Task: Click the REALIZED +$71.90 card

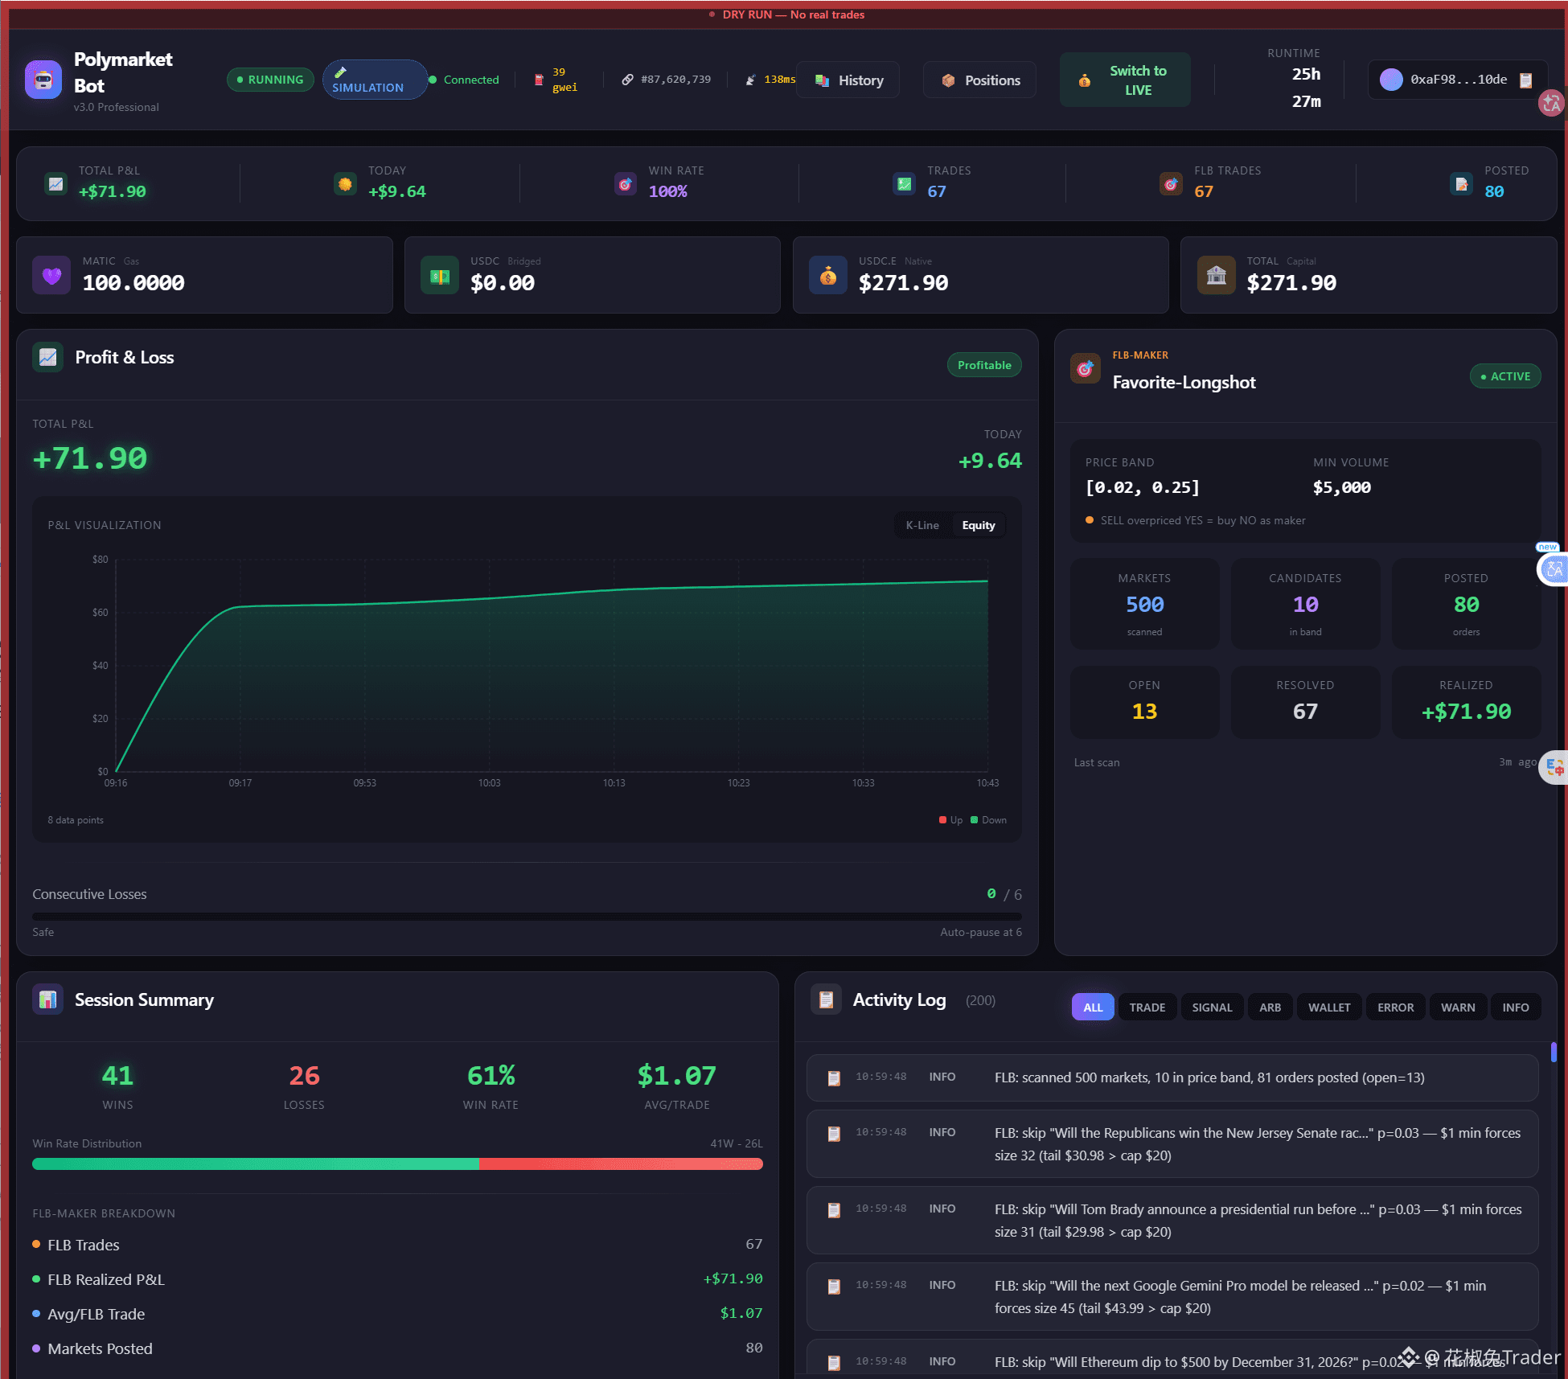Action: 1466,702
